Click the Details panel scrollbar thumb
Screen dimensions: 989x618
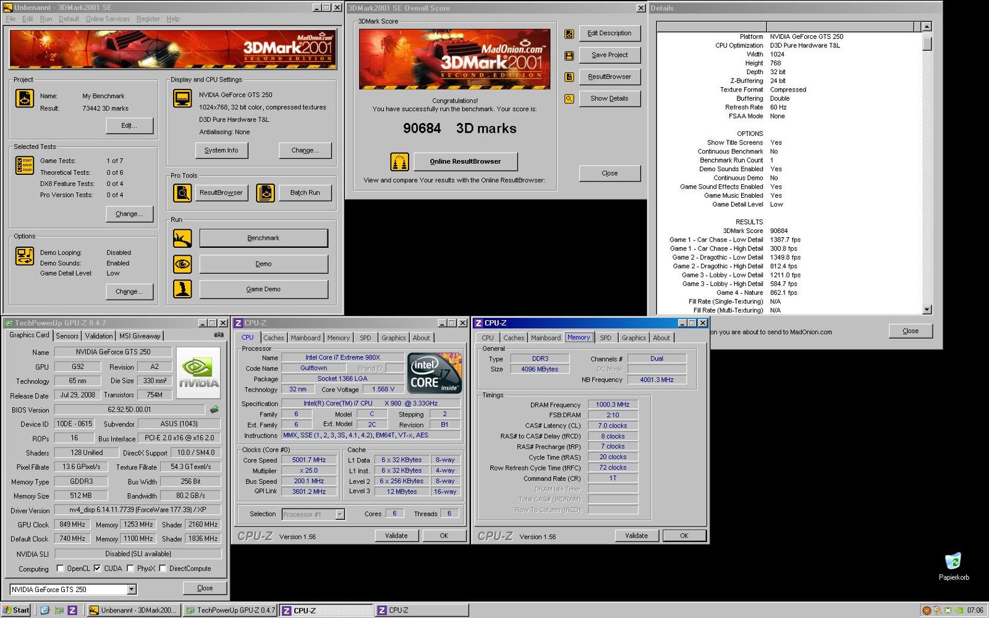927,44
